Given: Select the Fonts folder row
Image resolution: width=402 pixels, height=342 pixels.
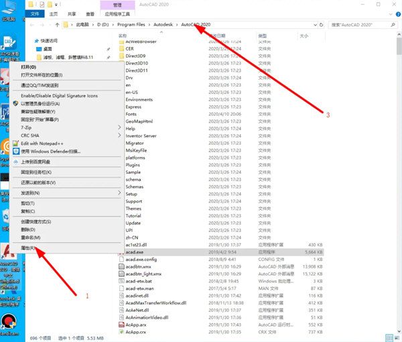Looking at the screenshot, I should [x=220, y=114].
